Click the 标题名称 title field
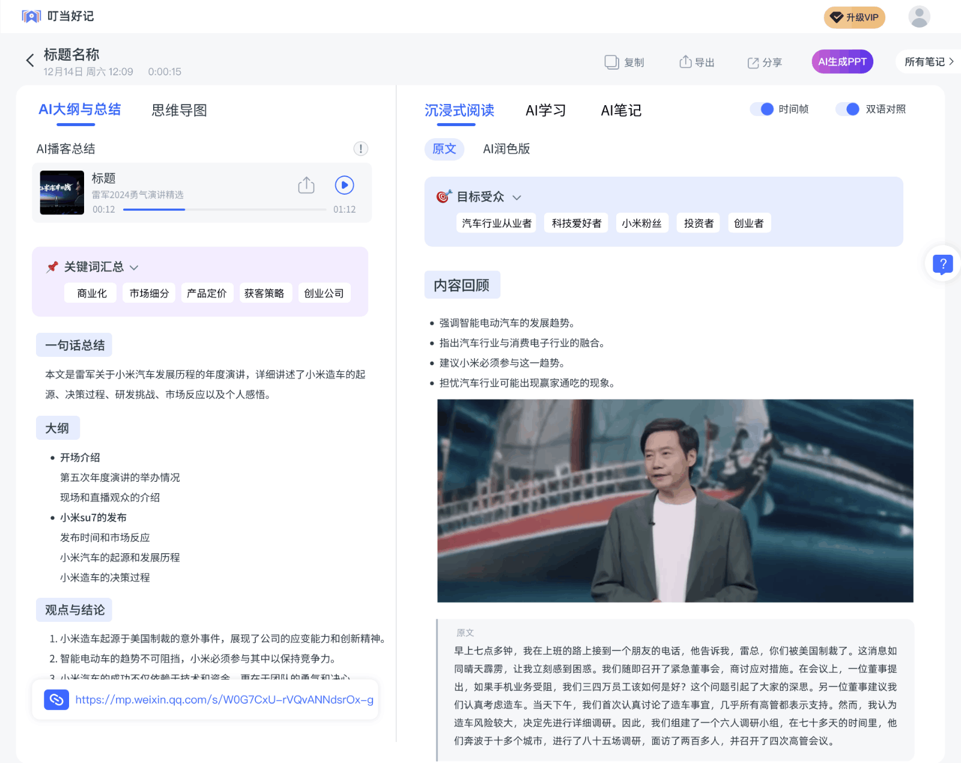The image size is (961, 763). (x=71, y=55)
